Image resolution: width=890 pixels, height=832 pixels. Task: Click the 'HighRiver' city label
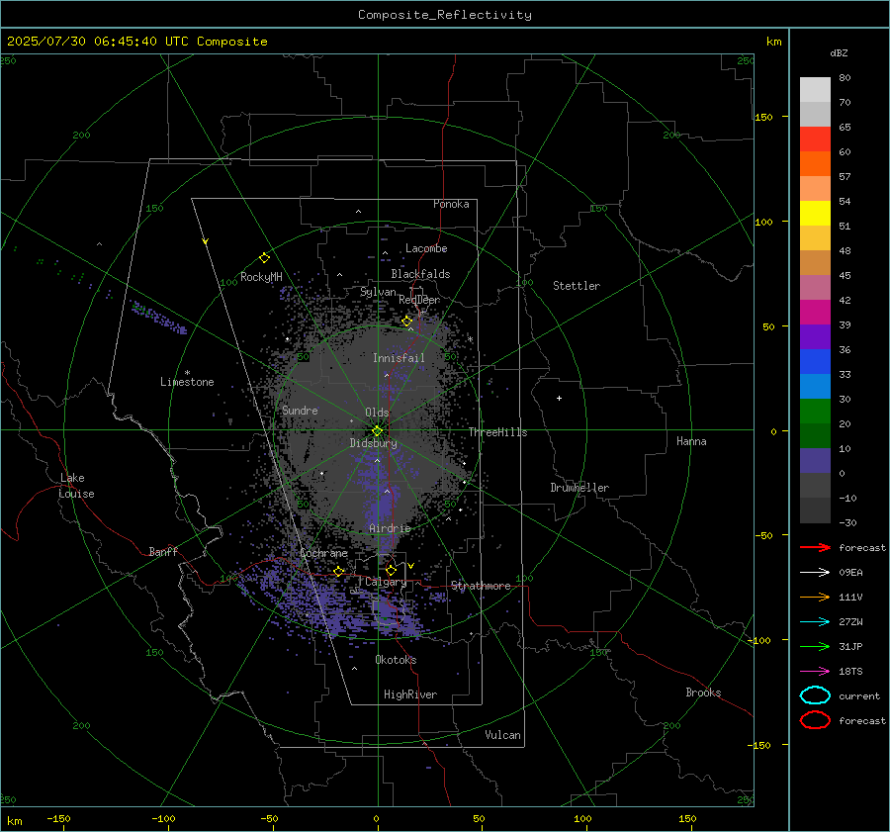point(410,694)
